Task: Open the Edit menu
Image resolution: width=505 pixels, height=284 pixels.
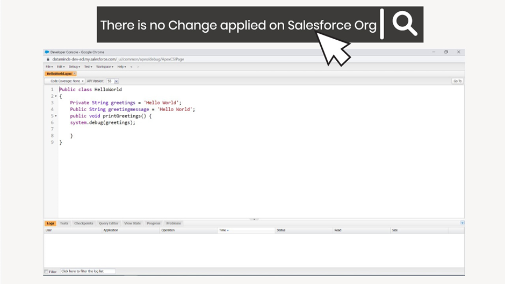Action: [x=61, y=67]
